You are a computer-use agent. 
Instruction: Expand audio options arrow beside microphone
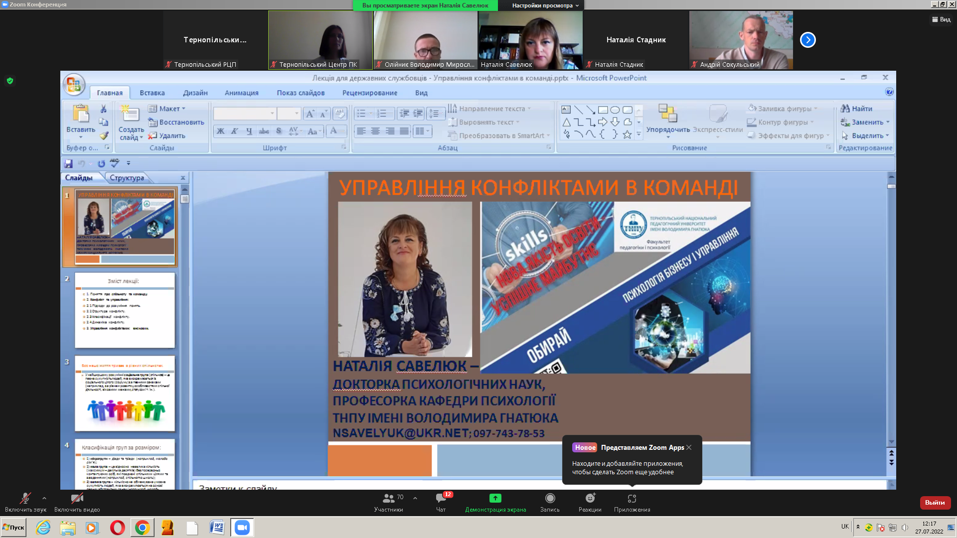coord(44,498)
